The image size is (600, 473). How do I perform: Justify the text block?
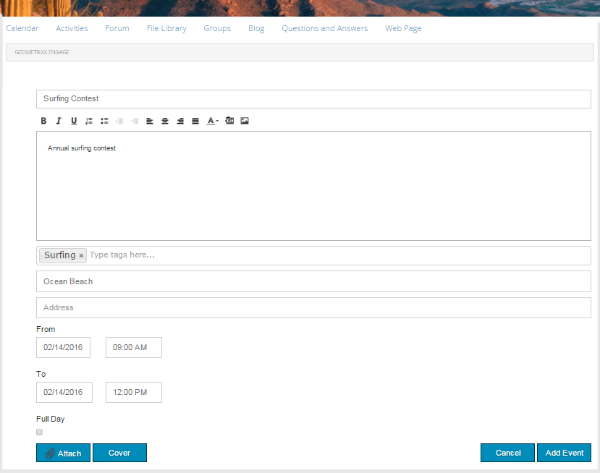point(195,121)
